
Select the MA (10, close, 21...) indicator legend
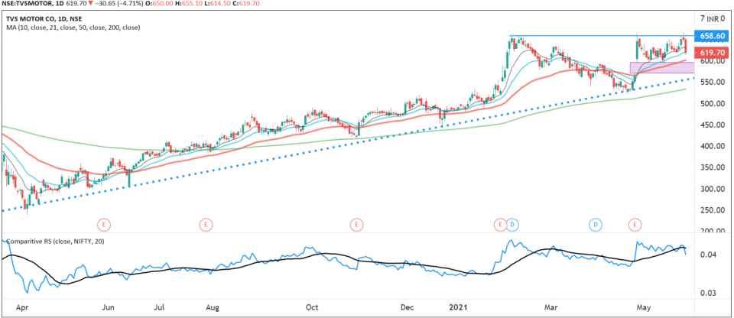coord(73,28)
